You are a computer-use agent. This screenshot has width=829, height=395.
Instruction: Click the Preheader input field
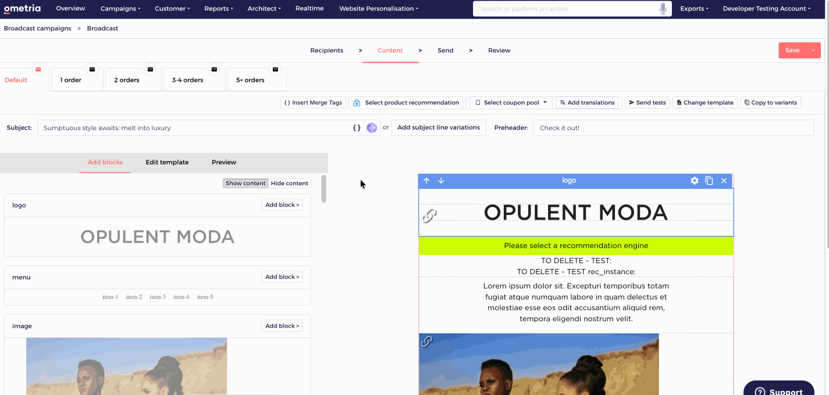674,128
